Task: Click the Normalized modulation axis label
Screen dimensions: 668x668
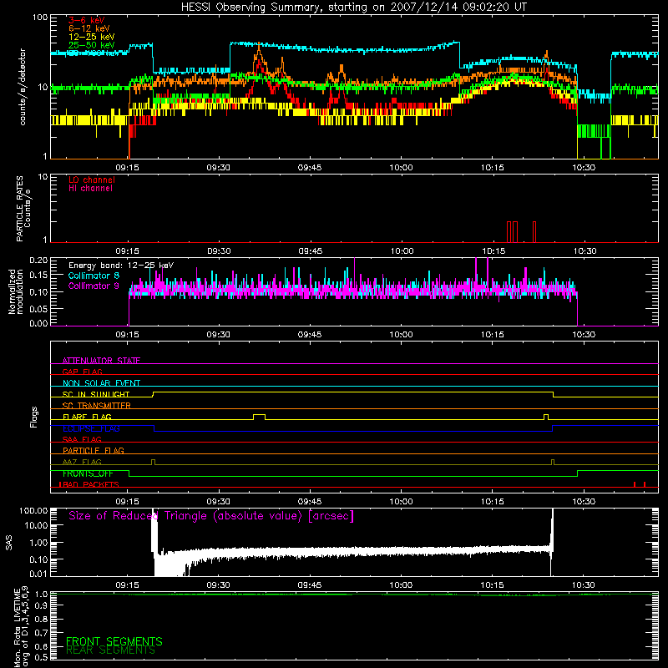Action: pyautogui.click(x=16, y=291)
